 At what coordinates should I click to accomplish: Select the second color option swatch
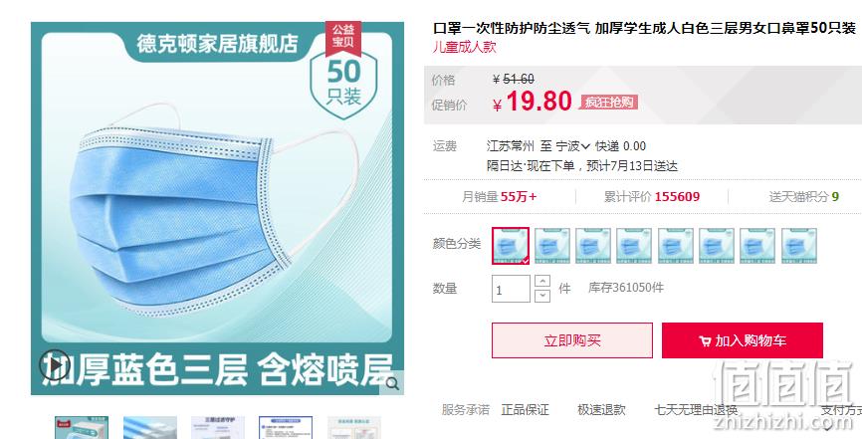(x=552, y=245)
